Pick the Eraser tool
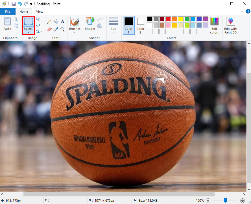251x204 pixels. click(x=49, y=29)
